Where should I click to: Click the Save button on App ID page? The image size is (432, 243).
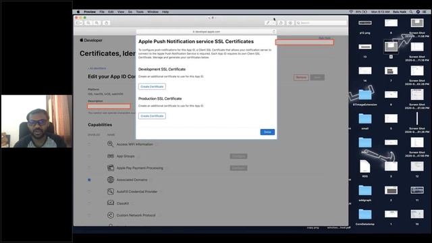(317, 78)
